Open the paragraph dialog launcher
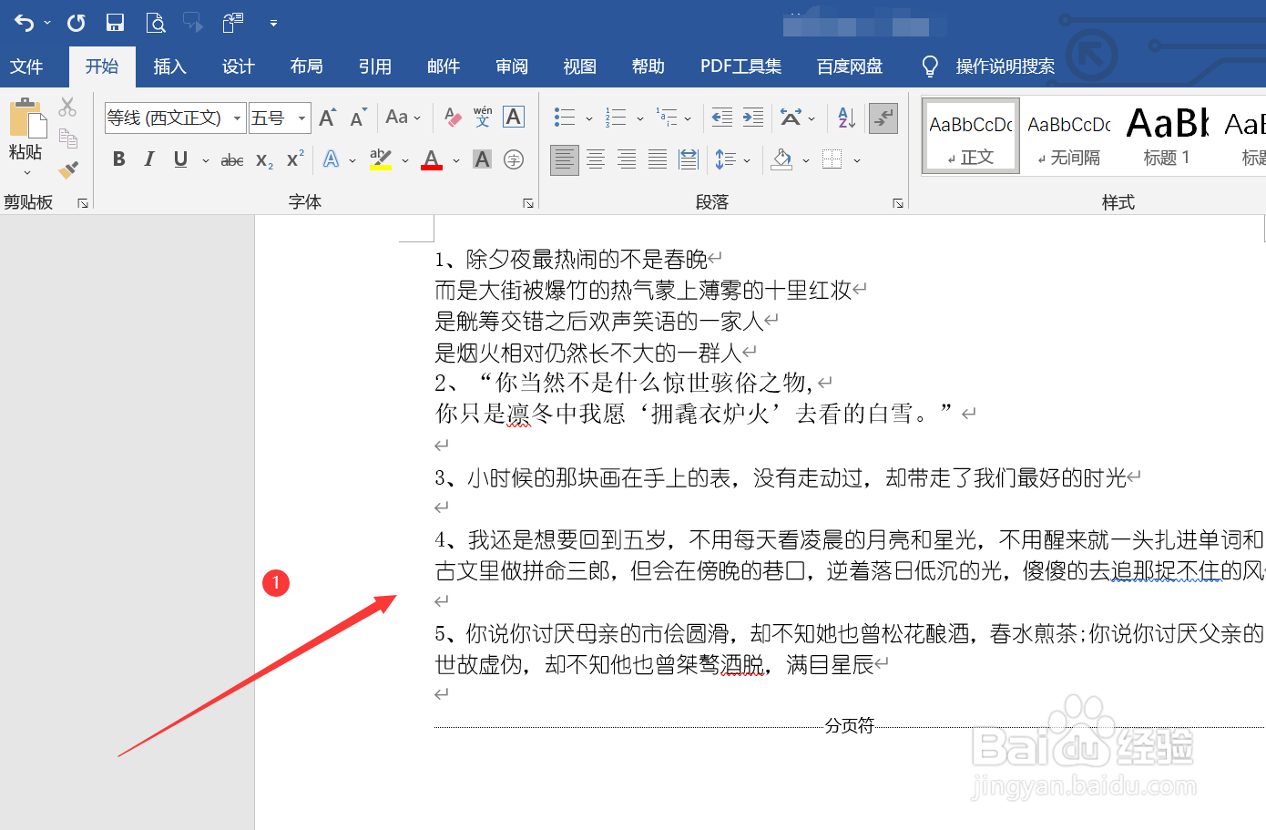Screen dimensions: 1266x830 tap(898, 203)
